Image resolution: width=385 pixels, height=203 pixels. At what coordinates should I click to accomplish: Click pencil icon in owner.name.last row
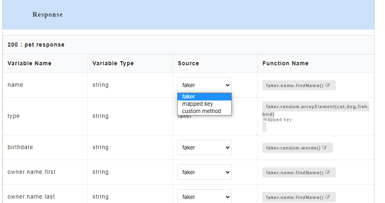(328, 197)
